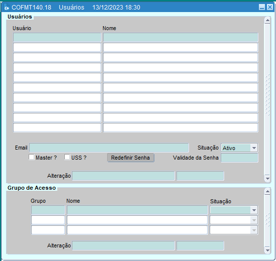Click Grupo de Acesso scroll up arrow
Screen dimensions: 276x261
coord(267,192)
